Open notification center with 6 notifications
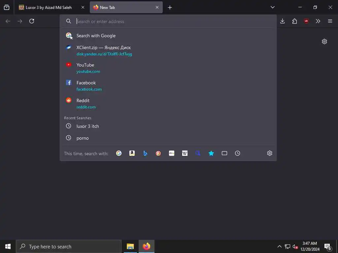 tap(328, 246)
